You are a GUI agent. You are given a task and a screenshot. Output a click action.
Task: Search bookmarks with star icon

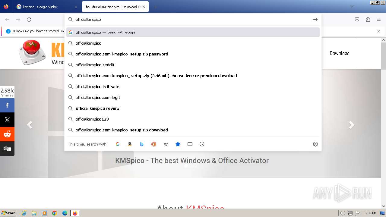178,144
